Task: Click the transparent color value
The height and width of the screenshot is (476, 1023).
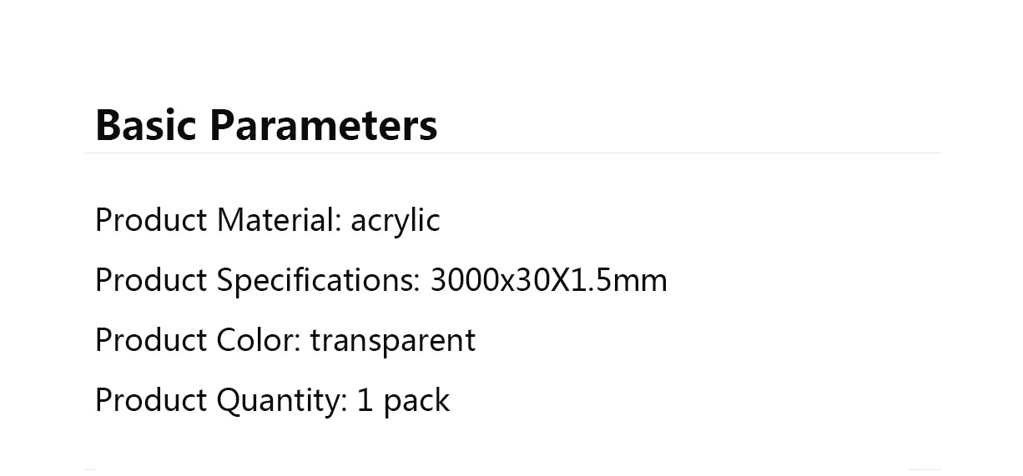Action: 392,341
